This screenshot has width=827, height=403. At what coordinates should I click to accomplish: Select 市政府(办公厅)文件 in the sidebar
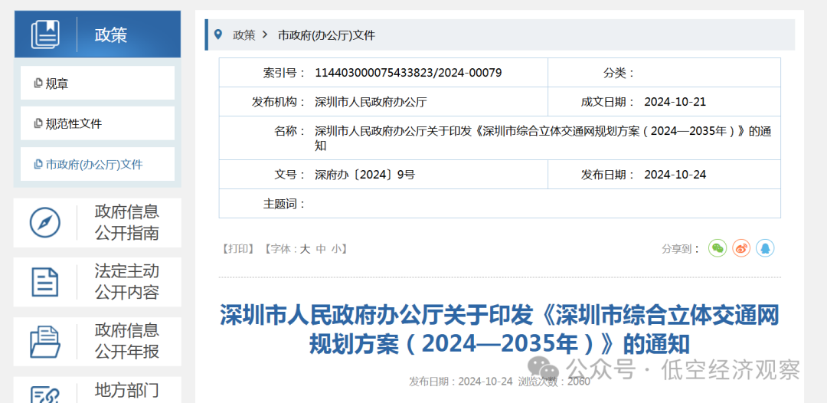point(97,164)
